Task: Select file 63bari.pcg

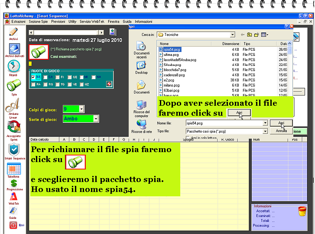Action: [x=171, y=91]
